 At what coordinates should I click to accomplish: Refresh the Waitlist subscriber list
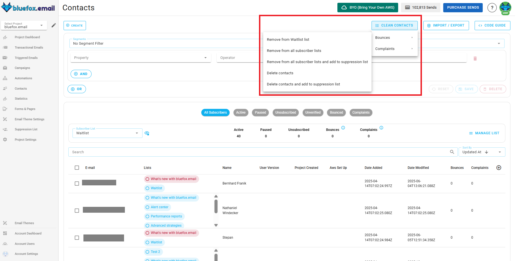[147, 133]
